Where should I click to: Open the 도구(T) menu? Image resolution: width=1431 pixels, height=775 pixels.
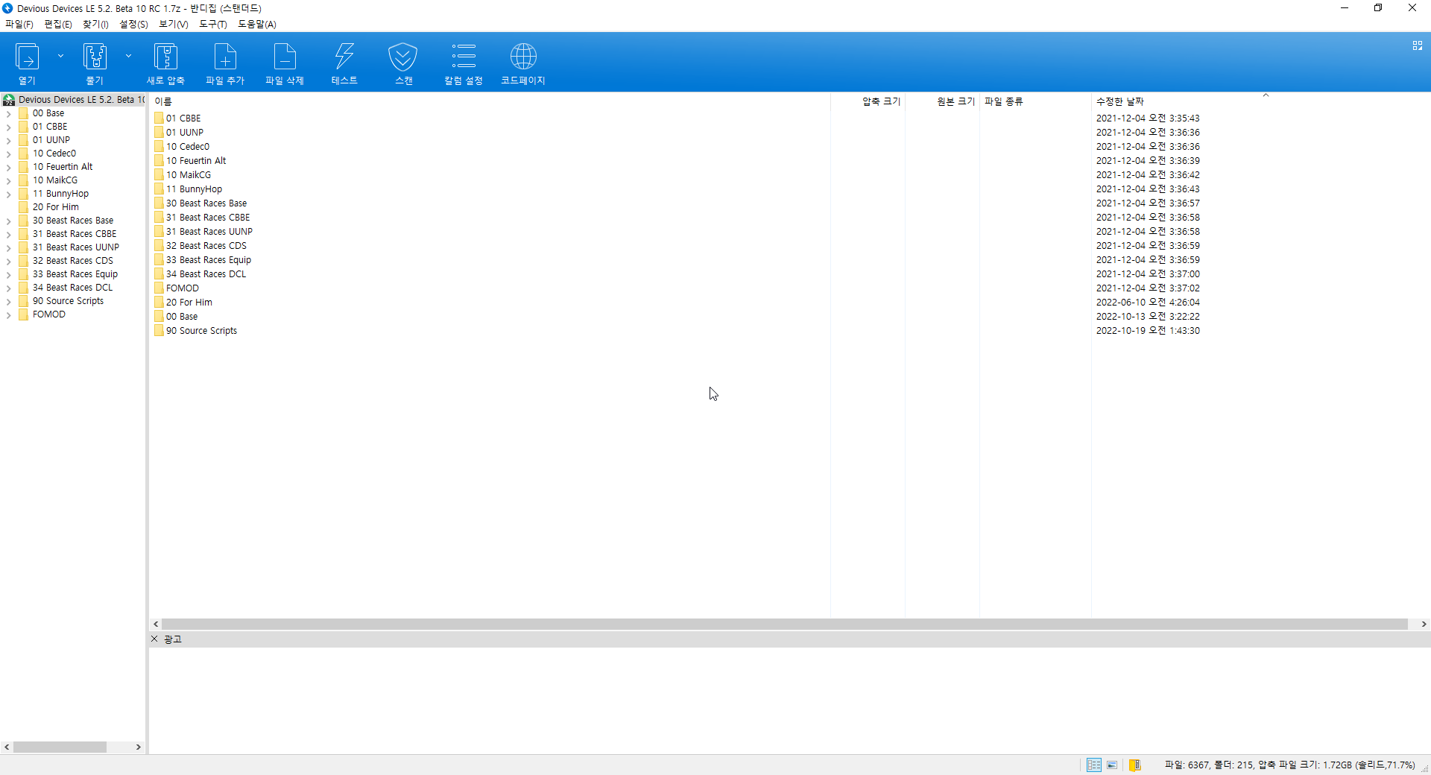[212, 24]
